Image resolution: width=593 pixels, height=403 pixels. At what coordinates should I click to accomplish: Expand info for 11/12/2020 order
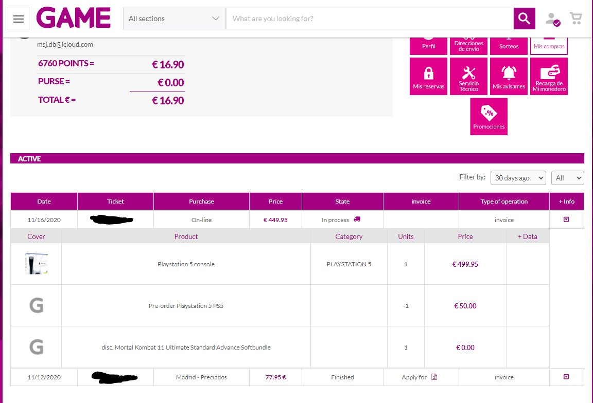[x=566, y=377]
